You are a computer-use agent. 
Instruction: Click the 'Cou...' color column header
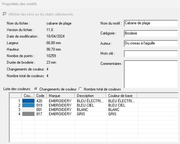[28, 96]
